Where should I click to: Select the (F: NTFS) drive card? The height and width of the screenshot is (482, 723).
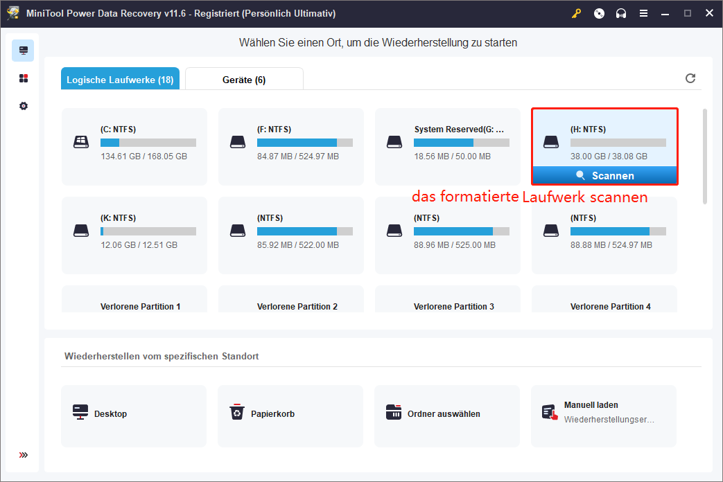point(290,146)
